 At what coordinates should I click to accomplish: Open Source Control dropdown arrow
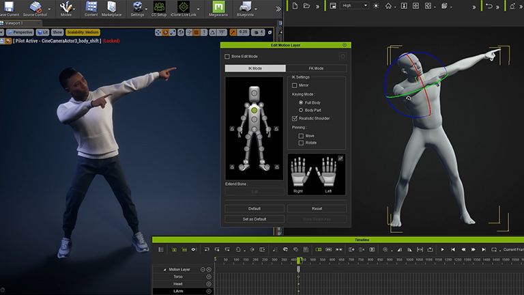coord(49,9)
